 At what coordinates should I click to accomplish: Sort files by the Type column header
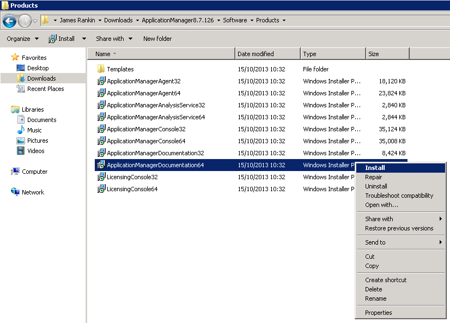[333, 54]
